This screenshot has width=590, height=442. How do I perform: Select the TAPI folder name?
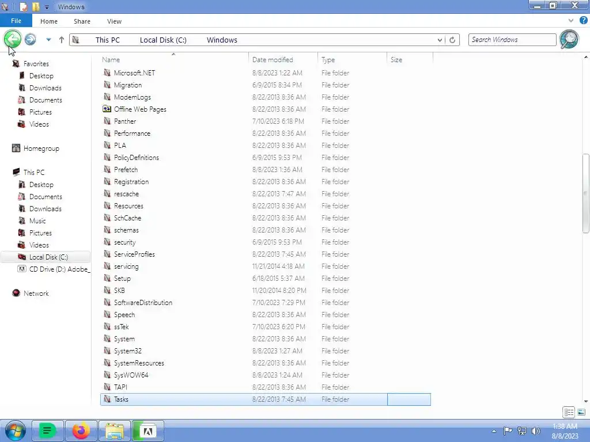click(120, 387)
